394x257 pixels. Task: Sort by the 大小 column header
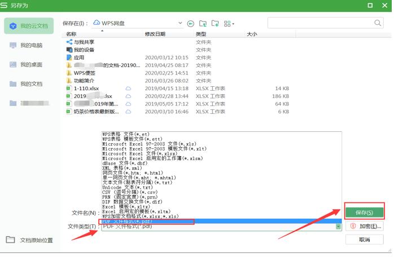pos(252,34)
